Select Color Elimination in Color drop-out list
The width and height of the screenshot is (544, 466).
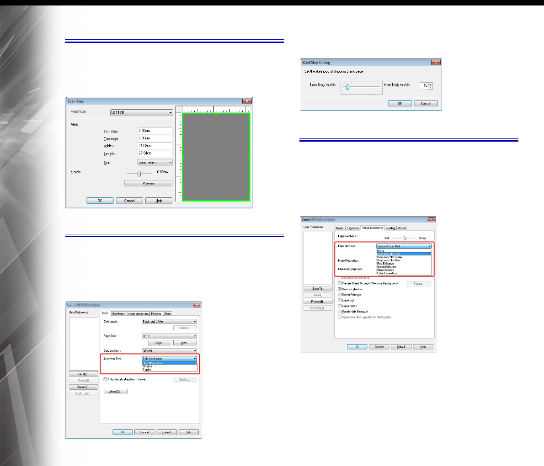pyautogui.click(x=387, y=273)
